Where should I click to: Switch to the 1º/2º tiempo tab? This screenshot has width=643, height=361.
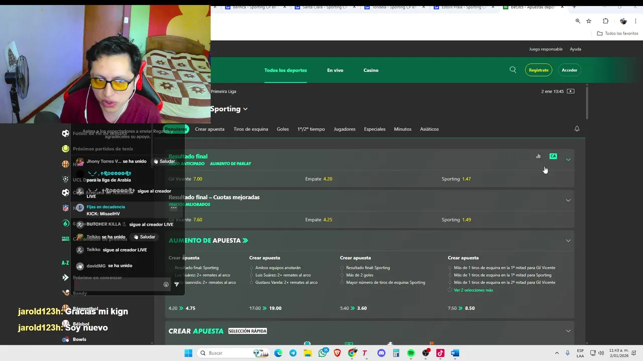[x=311, y=129]
